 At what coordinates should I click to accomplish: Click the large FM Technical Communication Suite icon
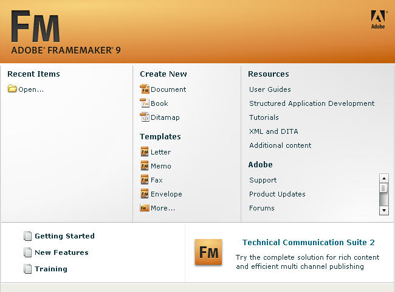click(x=208, y=252)
